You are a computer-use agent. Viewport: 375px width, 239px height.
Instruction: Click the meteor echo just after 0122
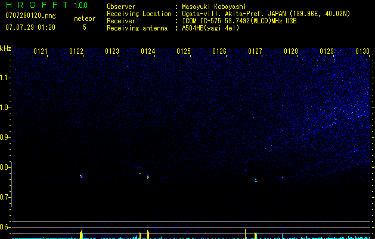click(82, 176)
